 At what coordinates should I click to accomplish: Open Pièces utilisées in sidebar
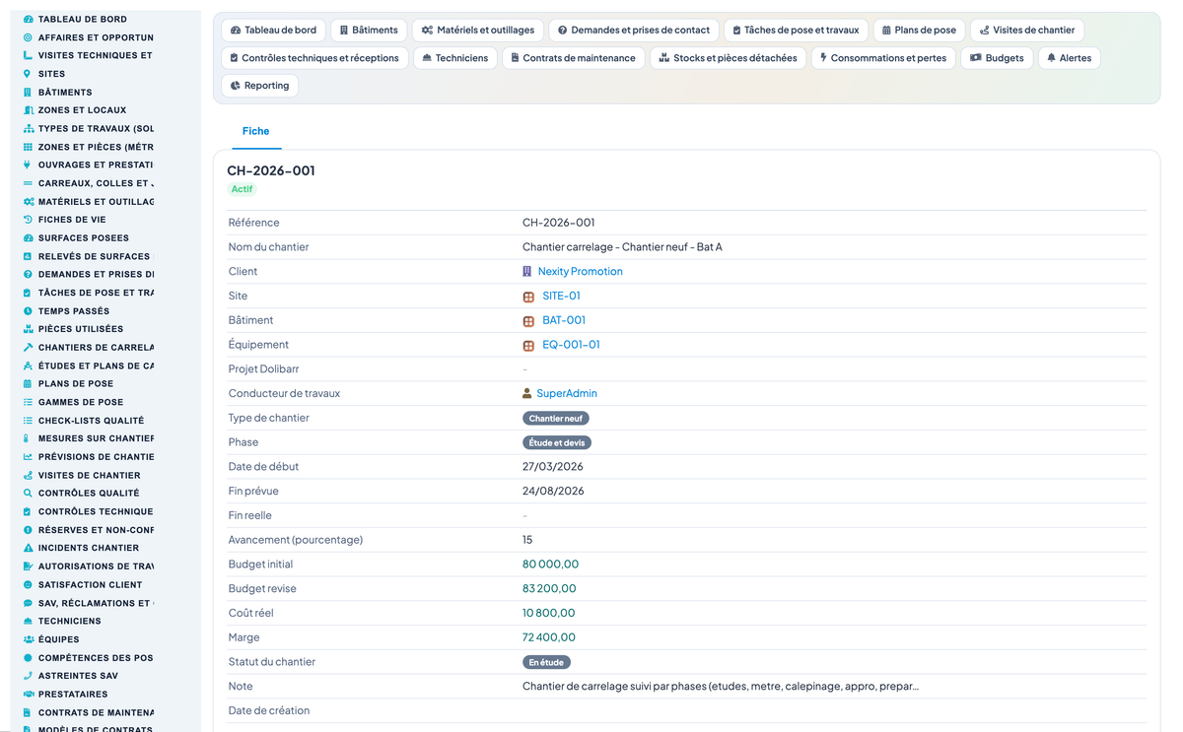point(81,329)
